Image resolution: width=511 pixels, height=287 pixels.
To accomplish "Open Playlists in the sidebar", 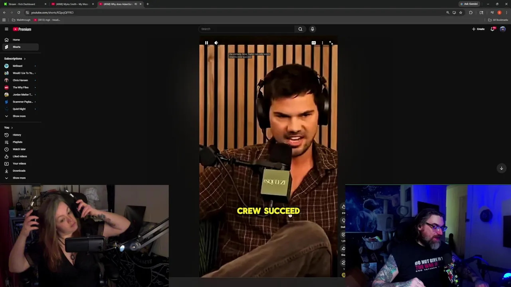I will point(20,142).
